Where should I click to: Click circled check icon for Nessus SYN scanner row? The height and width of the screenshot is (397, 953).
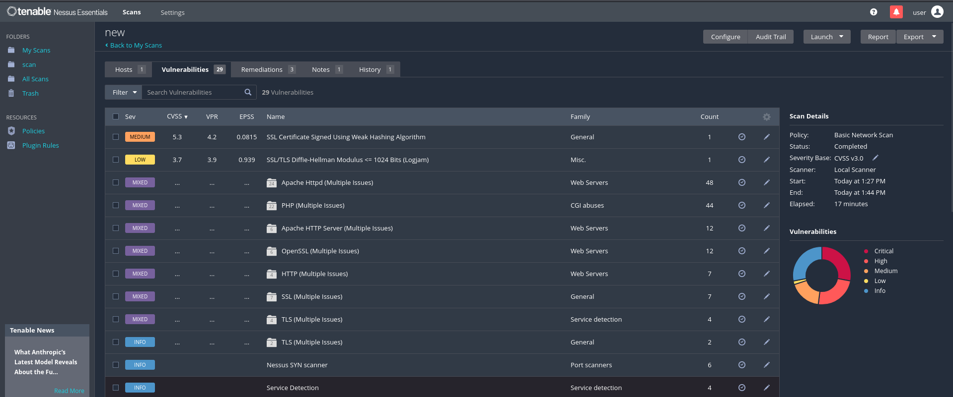tap(742, 365)
